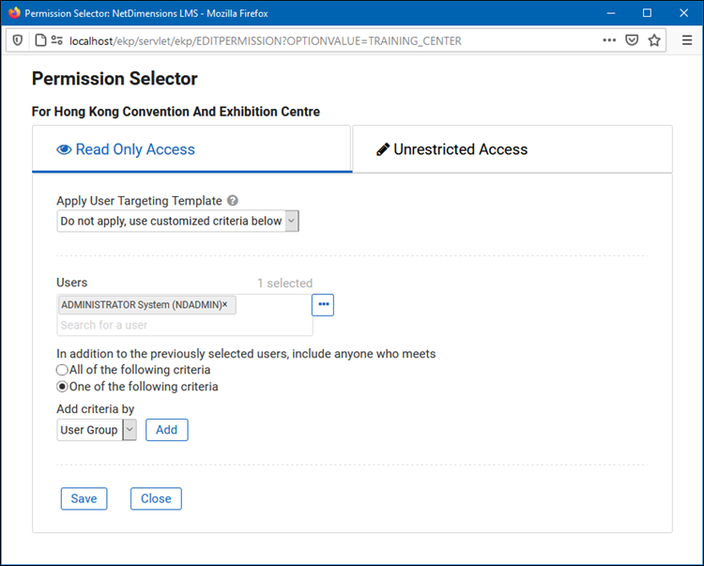Viewport: 704px width, 566px height.
Task: Click the site permissions icon in the address bar
Action: 57,40
